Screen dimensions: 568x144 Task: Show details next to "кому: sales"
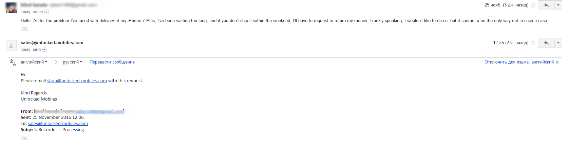pos(46,12)
